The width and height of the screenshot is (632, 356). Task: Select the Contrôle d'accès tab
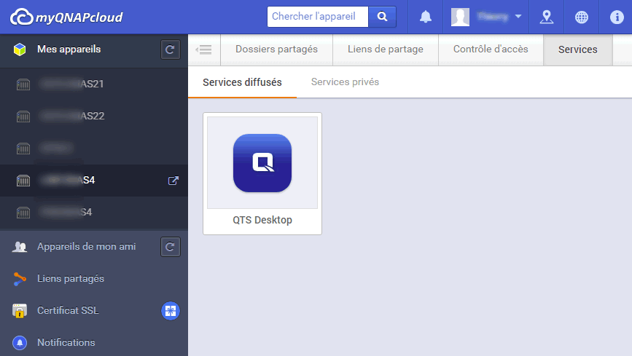tap(491, 50)
